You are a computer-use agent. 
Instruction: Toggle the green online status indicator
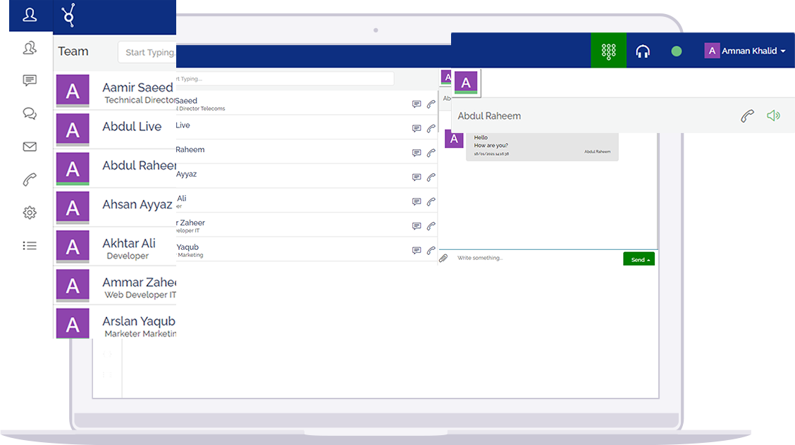pyautogui.click(x=677, y=51)
